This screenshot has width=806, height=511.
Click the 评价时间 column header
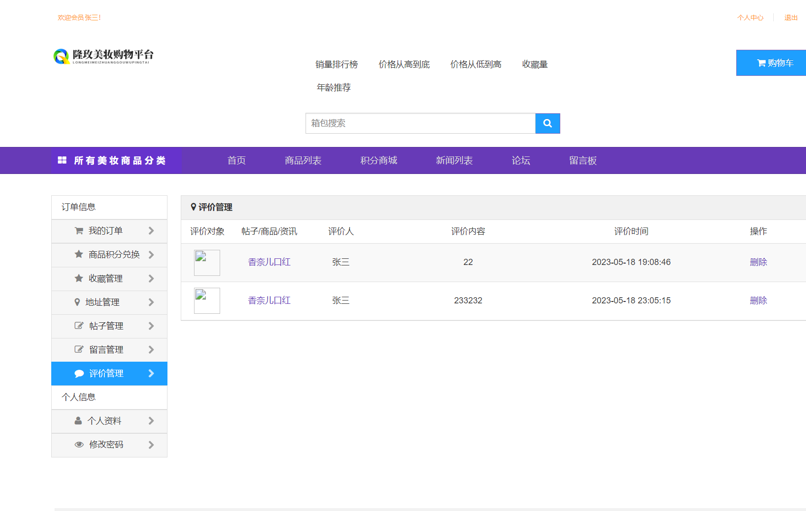(631, 231)
